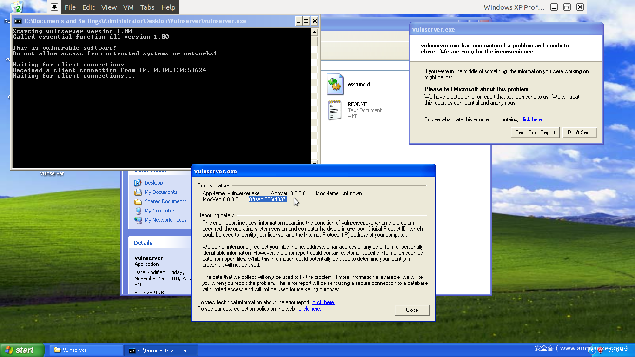
Task: Click the Details panel header
Action: (x=159, y=242)
